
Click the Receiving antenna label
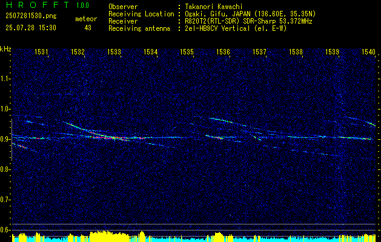click(139, 28)
